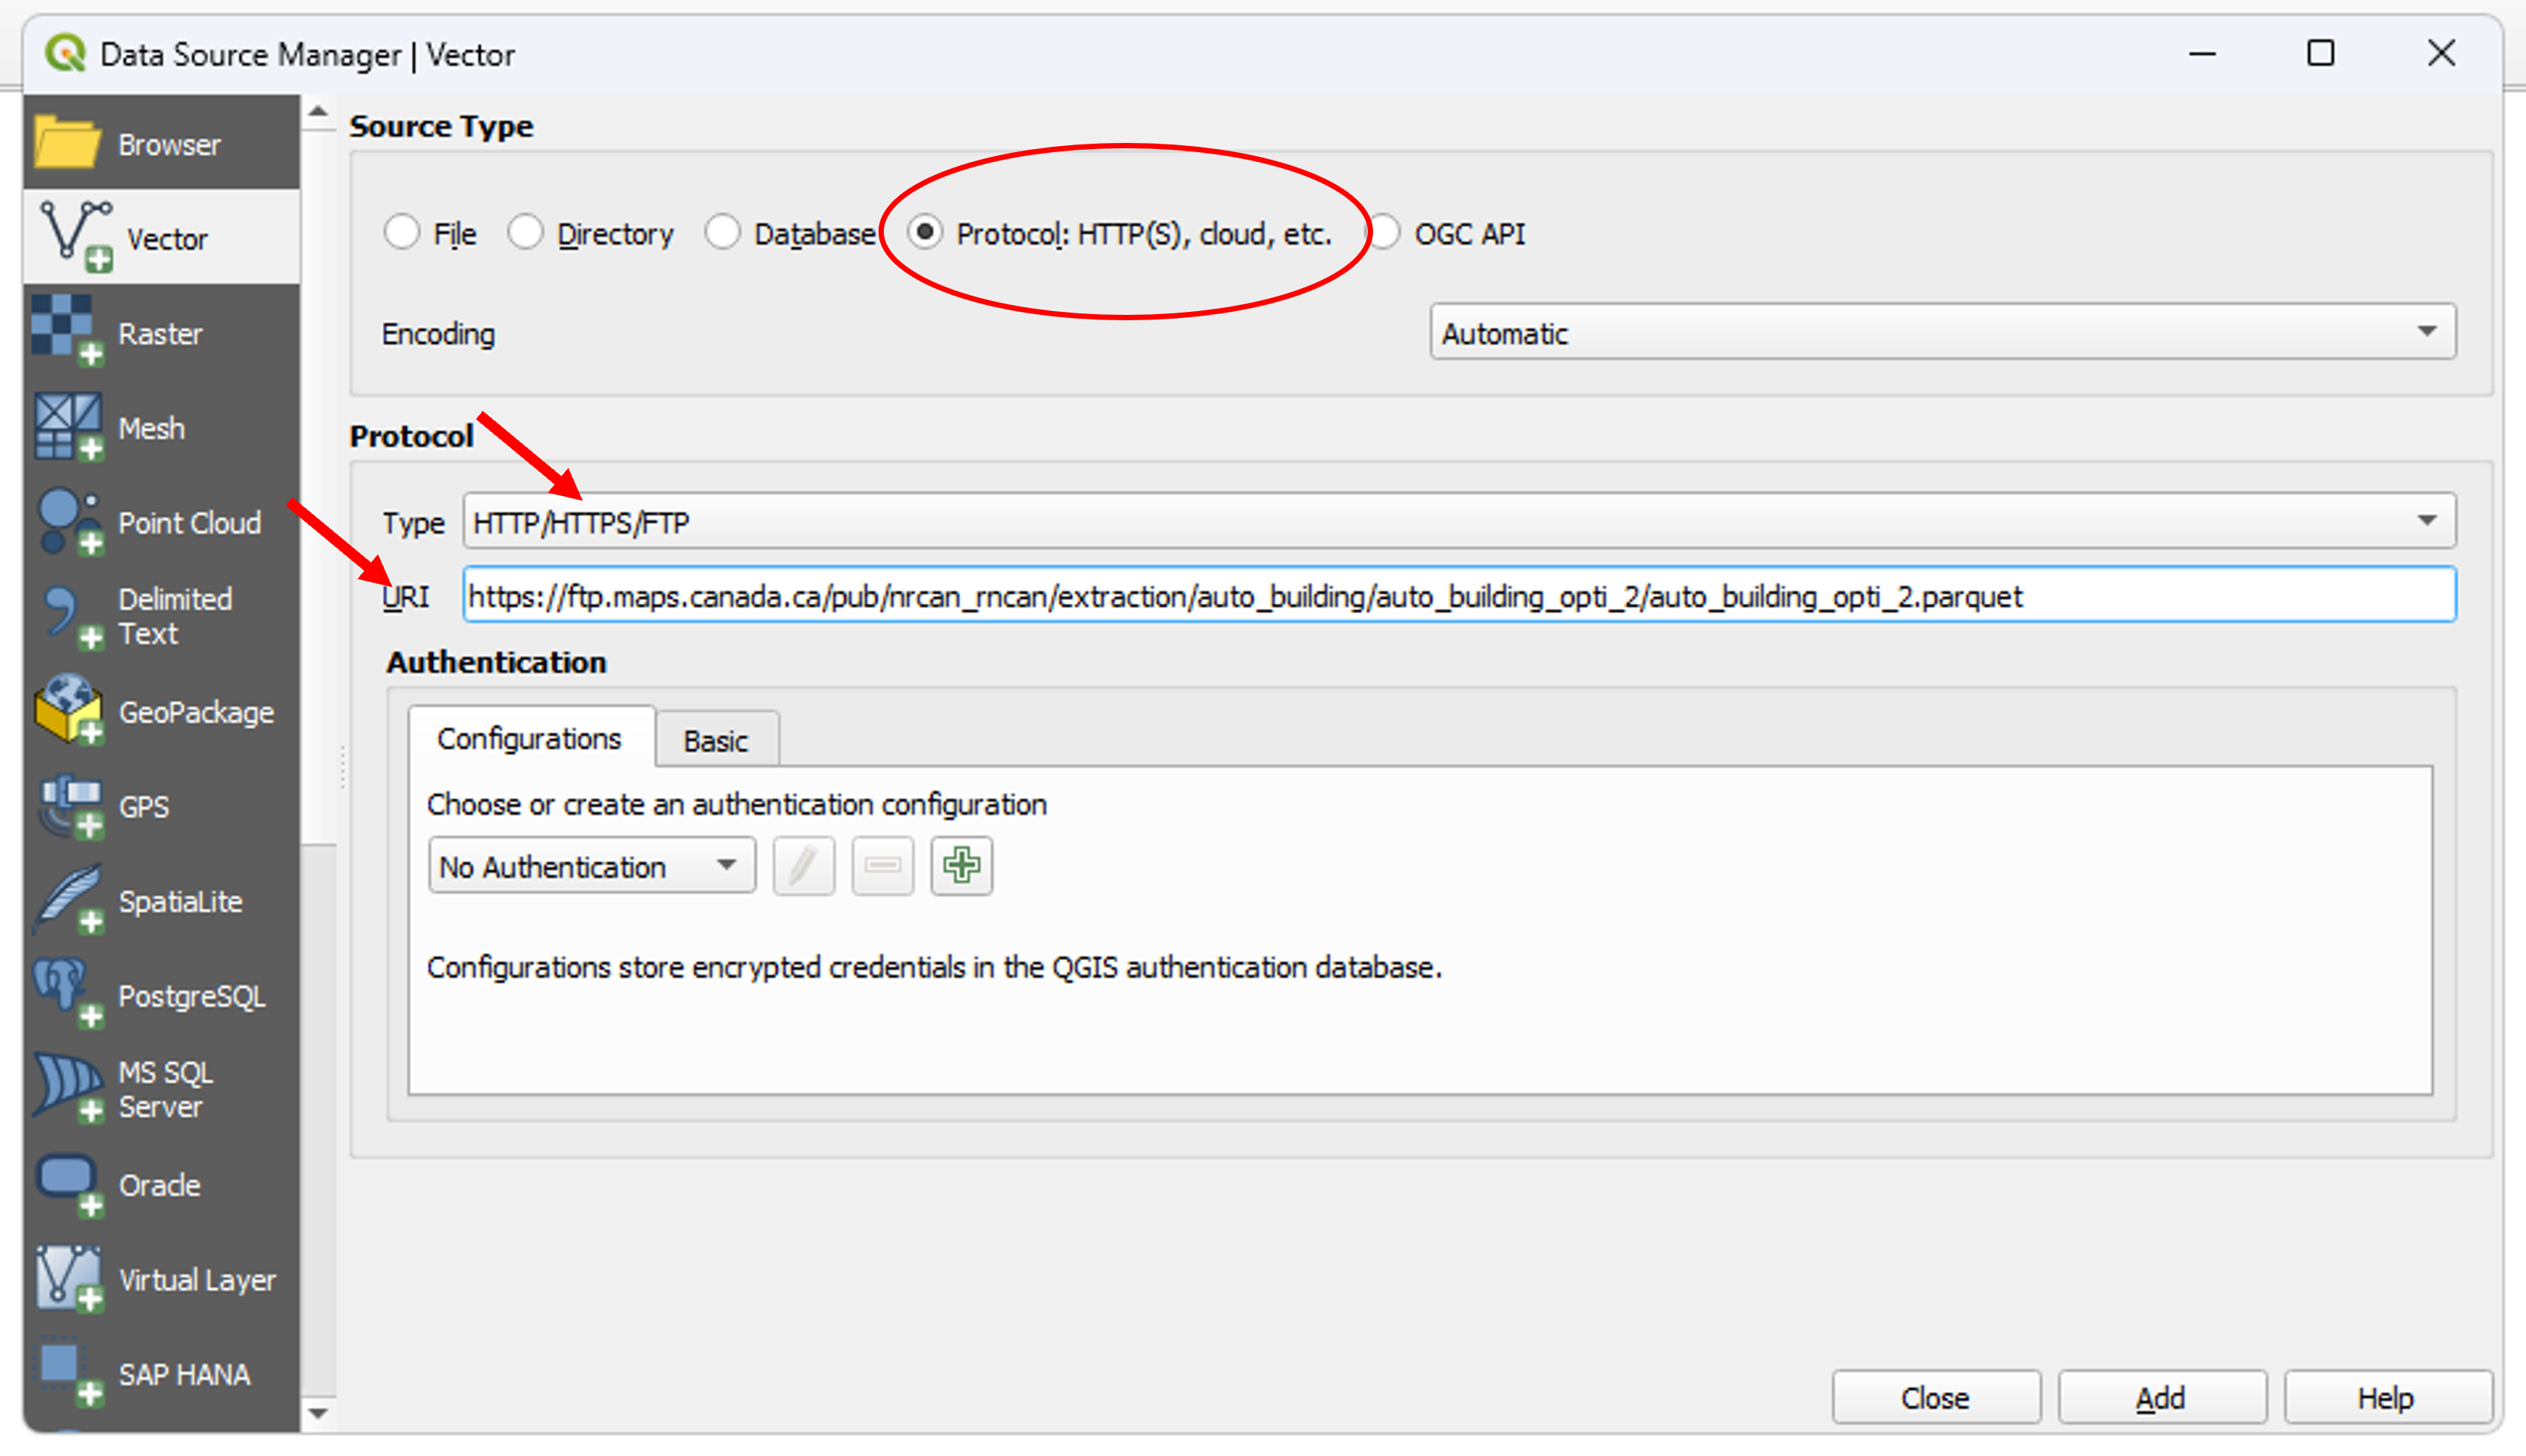Open the Browser panel
Viewport: 2526px width, 1456px height.
point(168,143)
